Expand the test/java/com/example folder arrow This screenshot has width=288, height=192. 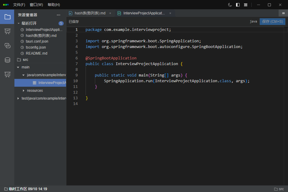18,98
